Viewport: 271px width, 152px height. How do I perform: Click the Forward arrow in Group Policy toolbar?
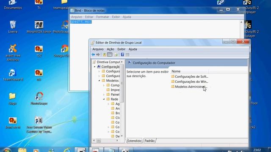tap(98, 54)
